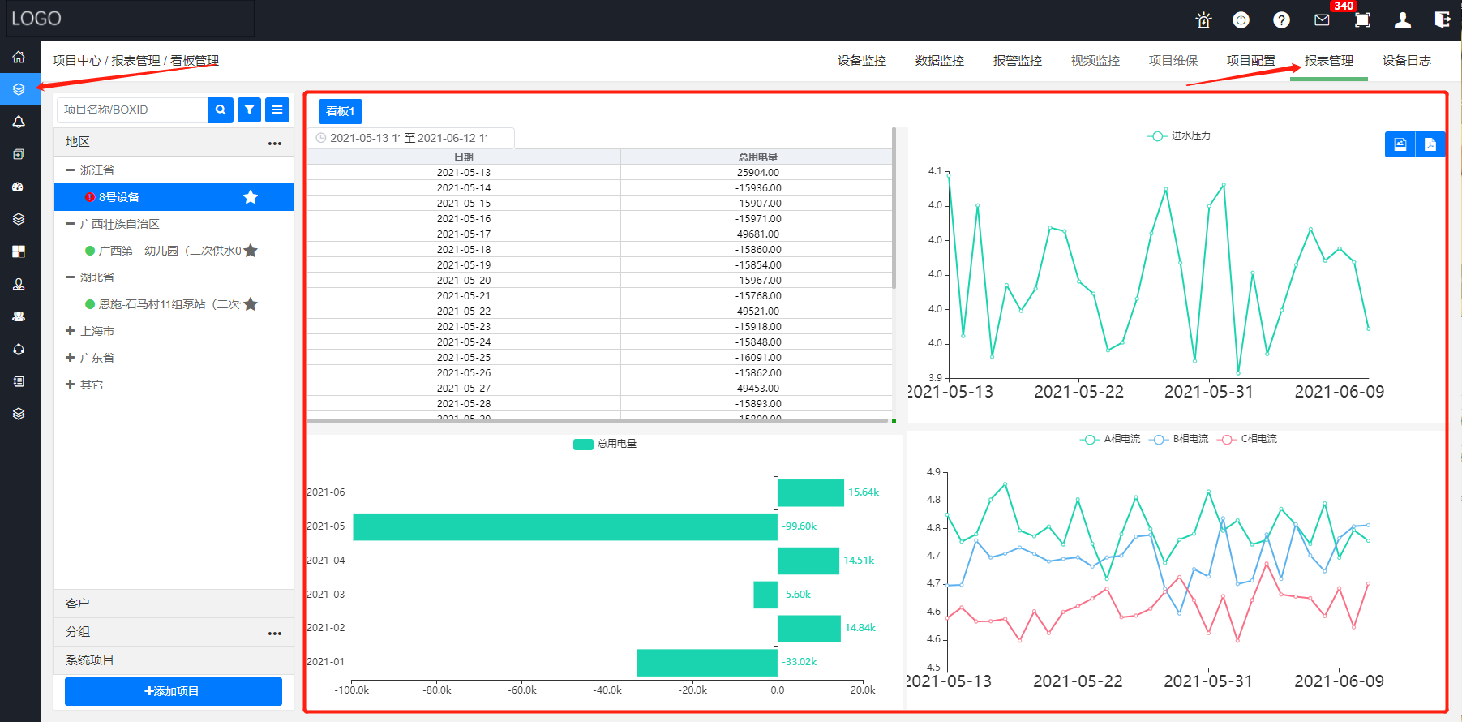Export chart as image icon

coord(1400,144)
